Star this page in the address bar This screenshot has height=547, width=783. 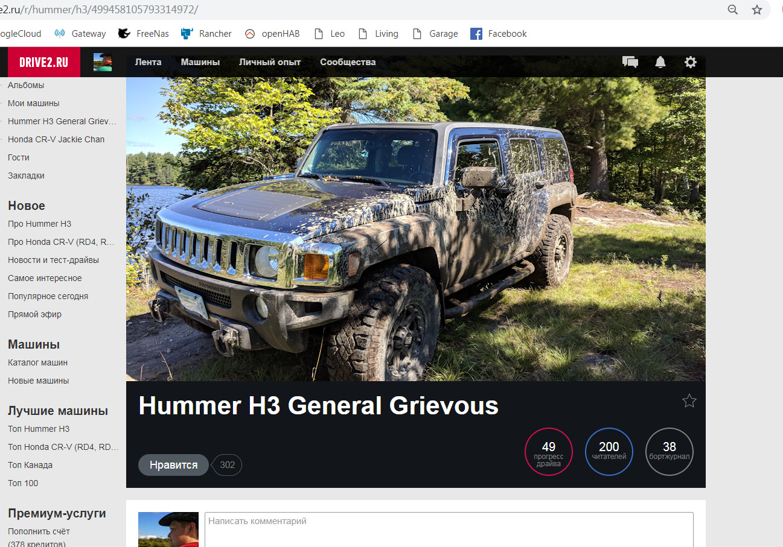point(757,10)
